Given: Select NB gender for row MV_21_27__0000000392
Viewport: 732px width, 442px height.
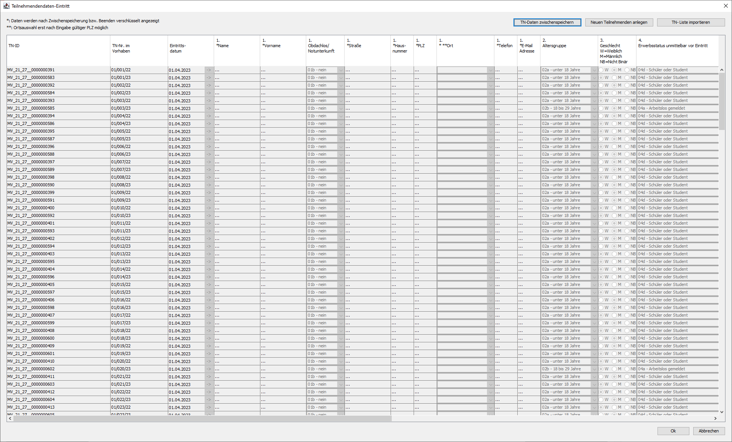Looking at the screenshot, I should (x=627, y=85).
